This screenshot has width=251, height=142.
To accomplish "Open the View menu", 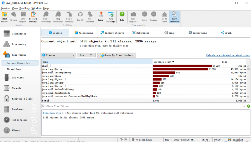I will coord(15,8).
